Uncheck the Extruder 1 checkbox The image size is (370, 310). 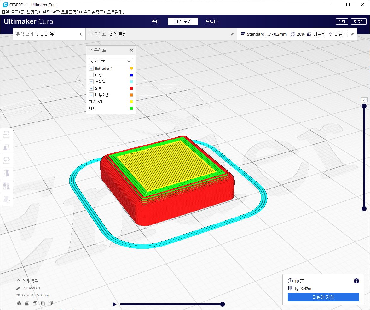(x=91, y=69)
